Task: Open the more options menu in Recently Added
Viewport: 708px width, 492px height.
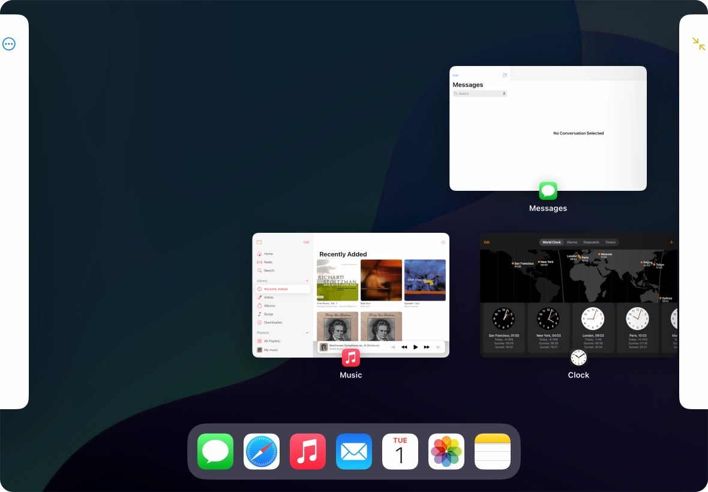Action: [x=443, y=242]
